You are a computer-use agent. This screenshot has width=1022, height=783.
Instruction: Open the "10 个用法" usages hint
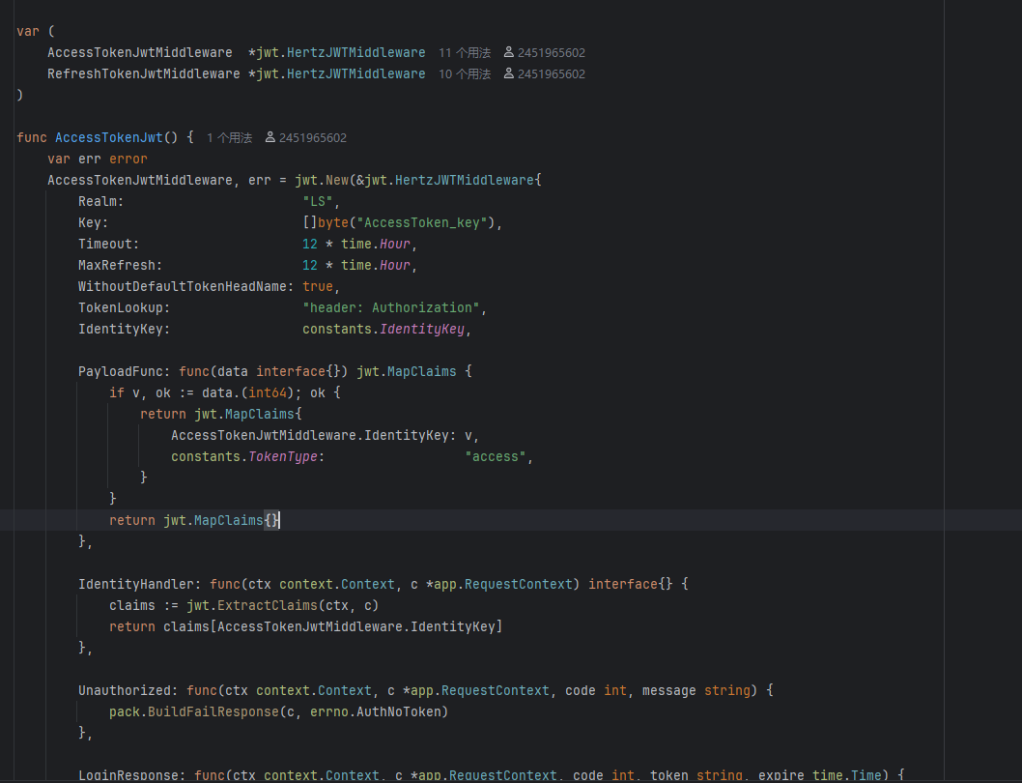(x=465, y=74)
